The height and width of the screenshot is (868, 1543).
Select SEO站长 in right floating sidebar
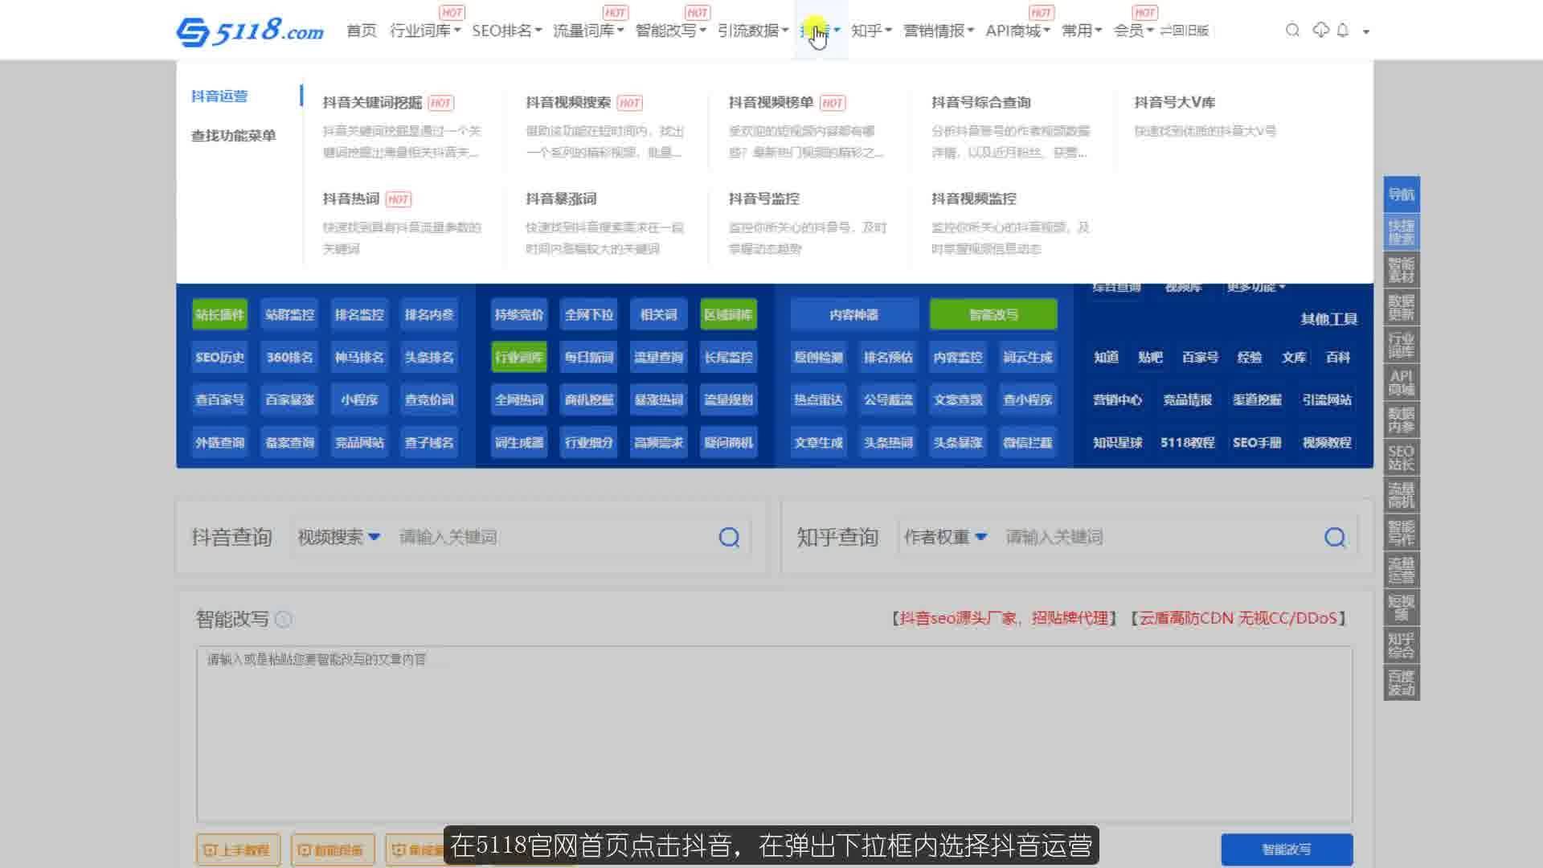pos(1402,458)
